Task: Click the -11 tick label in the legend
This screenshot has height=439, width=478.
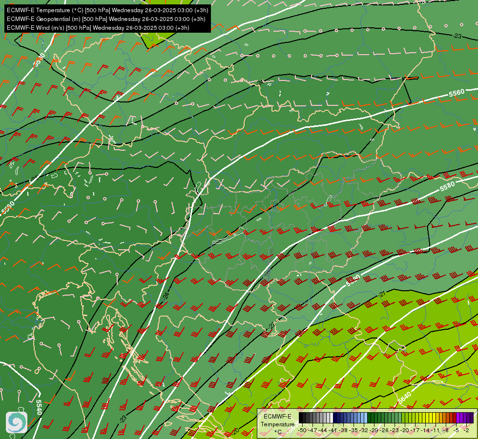Action: pyautogui.click(x=436, y=430)
